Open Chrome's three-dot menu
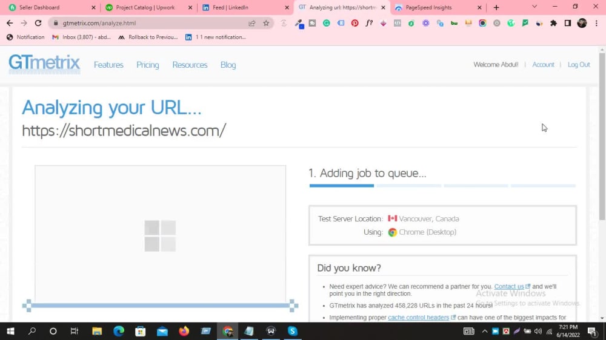This screenshot has width=606, height=340. click(x=596, y=23)
